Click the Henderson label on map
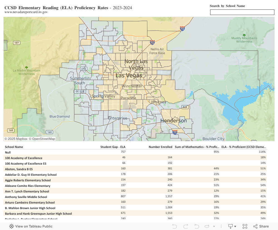278x230 pixels. click(173, 121)
